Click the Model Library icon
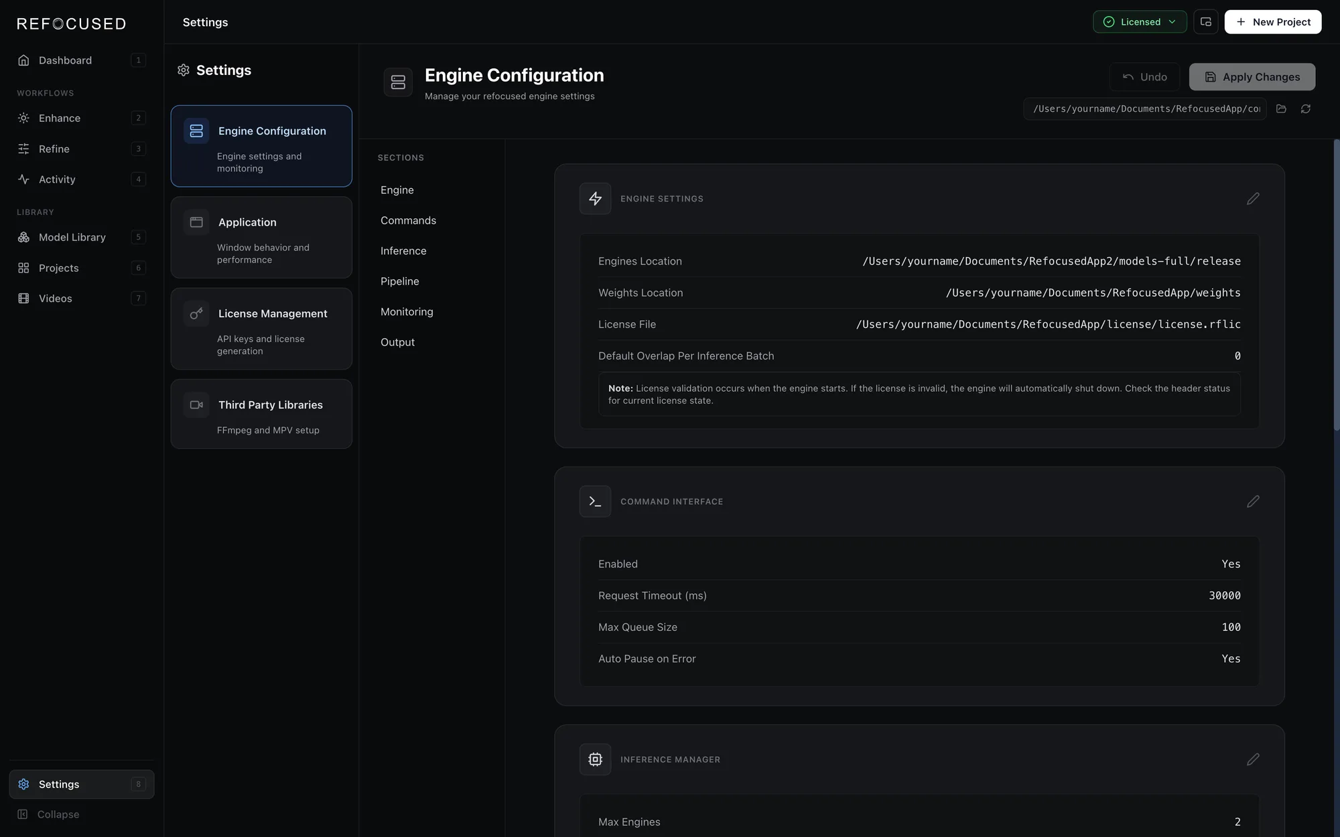This screenshot has height=837, width=1340. 23,237
